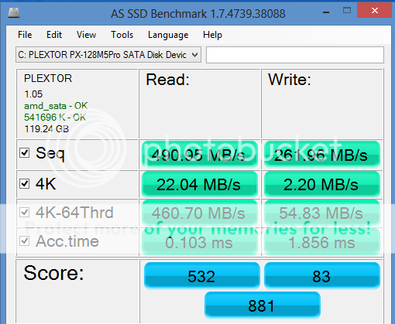Screen dimensions: 395x324
Task: Click 4K write result 2.20 MB/s
Action: [x=321, y=184]
